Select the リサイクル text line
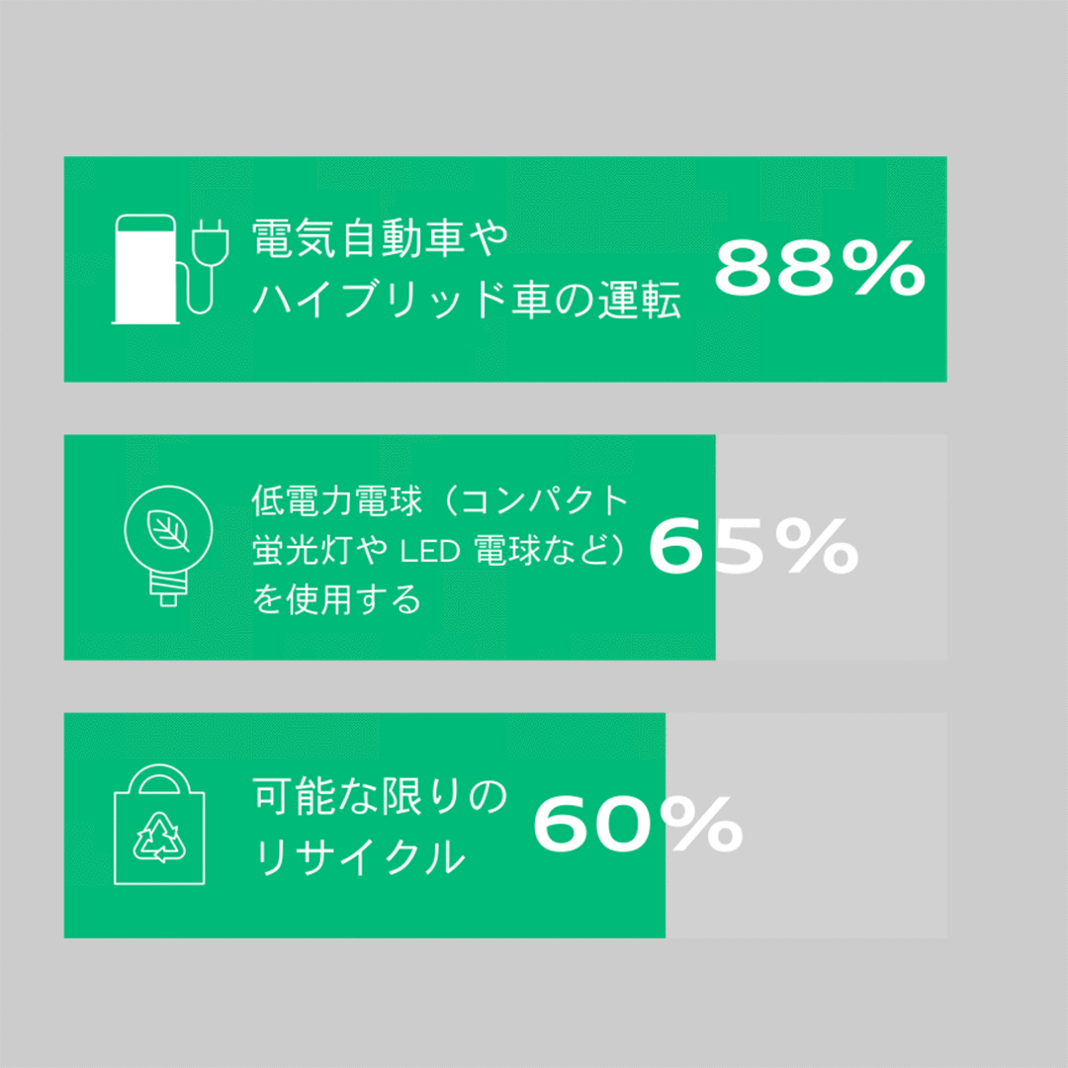This screenshot has width=1068, height=1068. point(359,856)
